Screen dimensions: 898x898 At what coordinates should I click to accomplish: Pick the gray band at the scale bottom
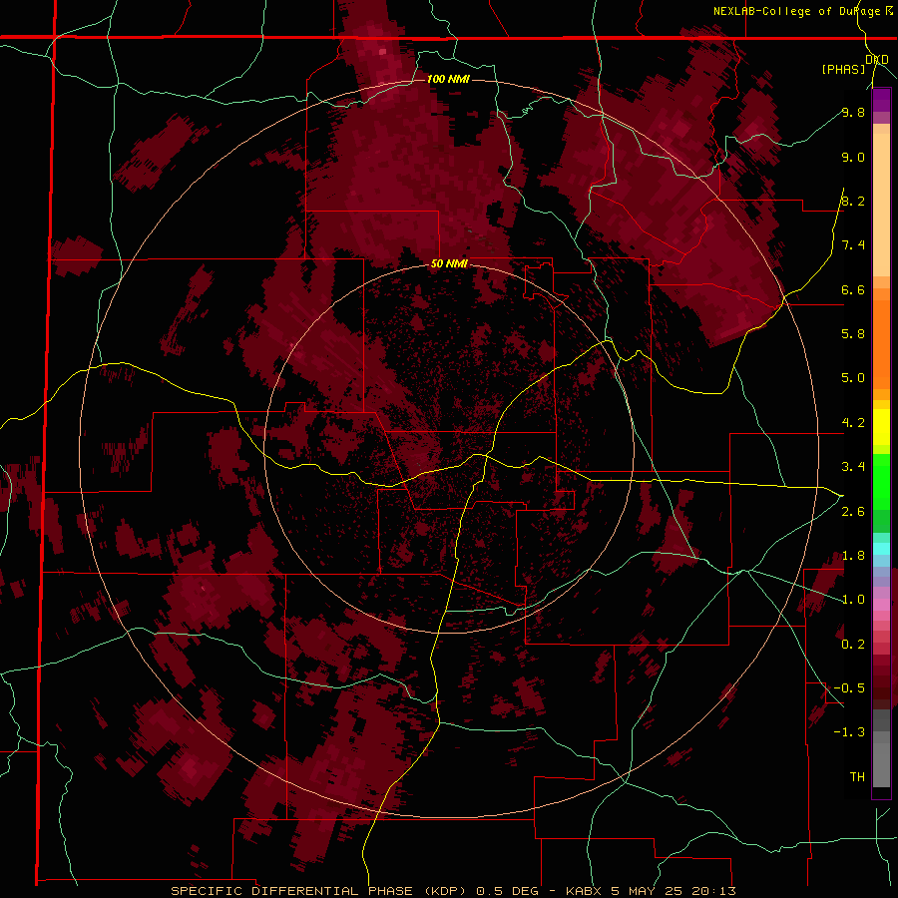pos(881,750)
